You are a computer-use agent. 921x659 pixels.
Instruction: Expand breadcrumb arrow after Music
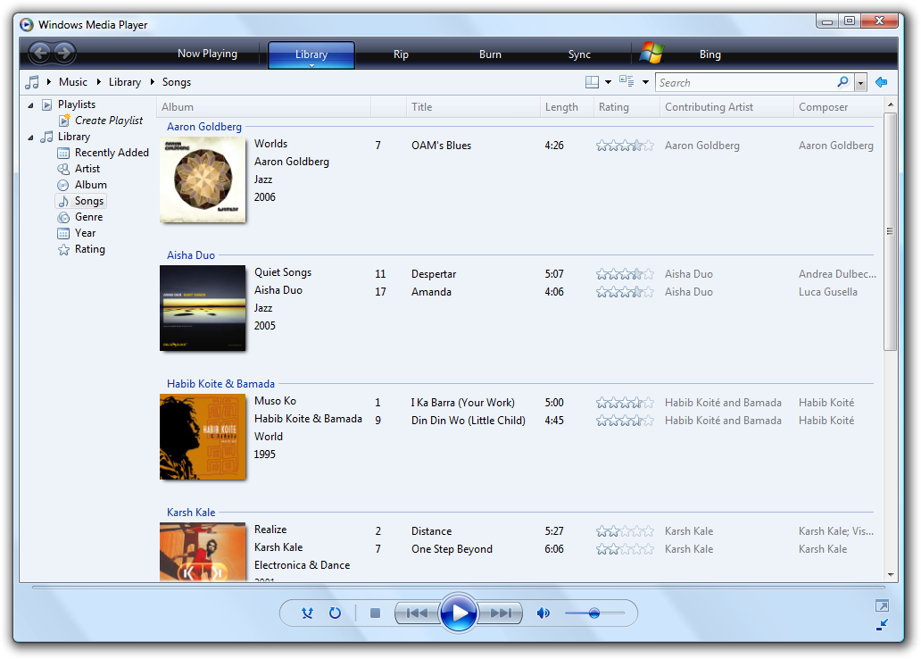(99, 82)
